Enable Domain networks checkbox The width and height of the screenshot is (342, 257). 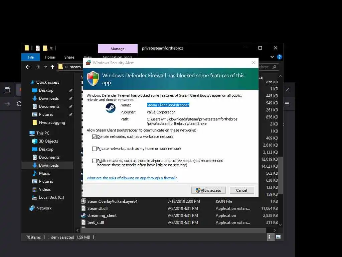(94, 137)
